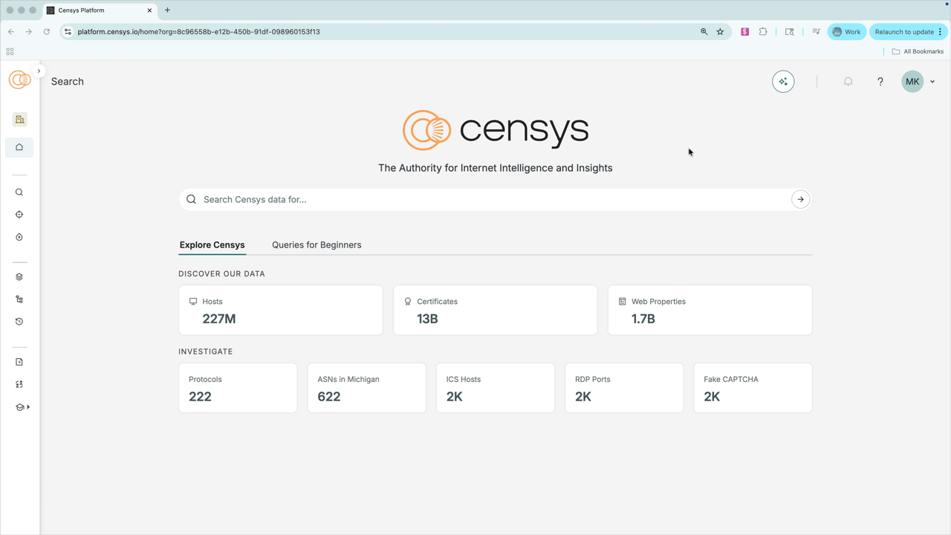
Task: Open the help question mark icon
Action: pos(880,82)
